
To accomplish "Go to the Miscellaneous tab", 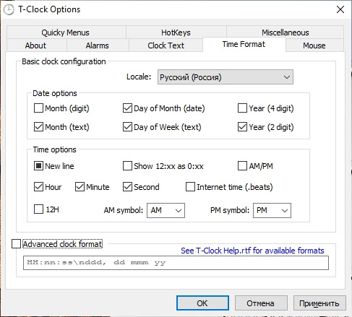I will click(286, 32).
